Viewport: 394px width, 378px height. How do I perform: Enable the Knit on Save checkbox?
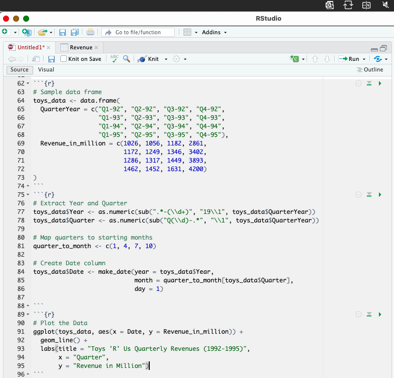[63, 58]
